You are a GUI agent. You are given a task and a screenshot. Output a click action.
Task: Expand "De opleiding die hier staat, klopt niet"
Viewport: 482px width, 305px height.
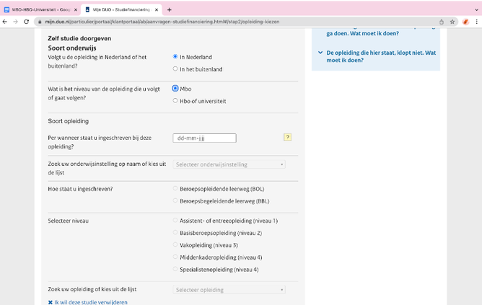375,56
